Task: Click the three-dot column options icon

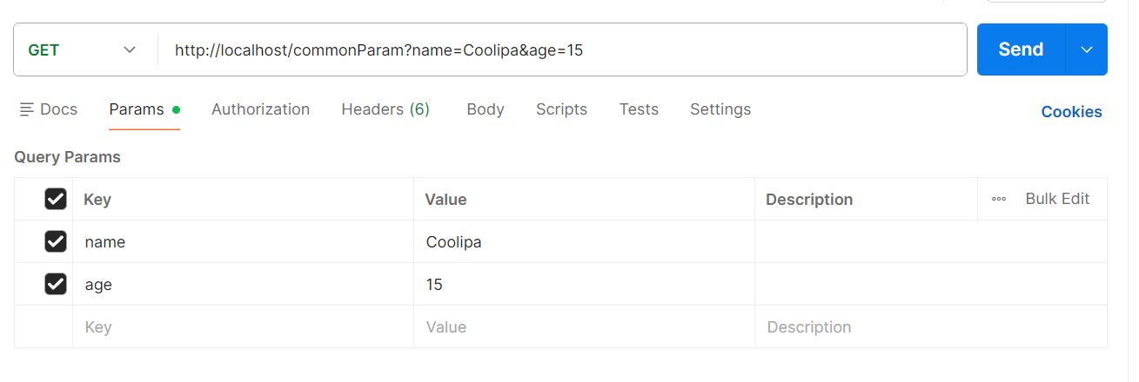Action: 999,199
